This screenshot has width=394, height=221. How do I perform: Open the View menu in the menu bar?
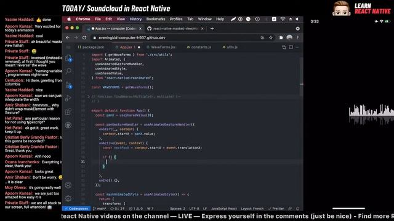click(x=121, y=19)
